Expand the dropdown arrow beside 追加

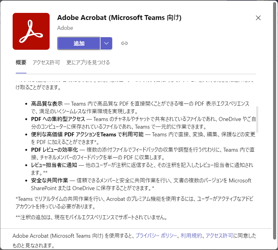point(106,43)
